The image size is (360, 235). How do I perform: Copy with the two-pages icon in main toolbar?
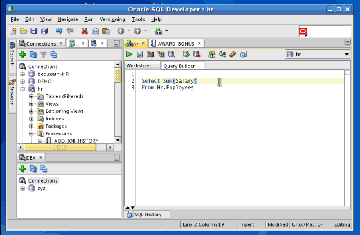[x=95, y=31]
